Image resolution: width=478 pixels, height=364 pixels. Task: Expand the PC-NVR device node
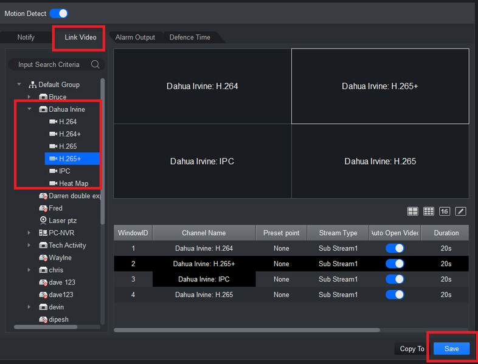(x=29, y=233)
